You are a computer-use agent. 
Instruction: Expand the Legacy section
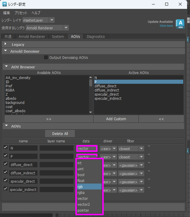(x=5, y=44)
